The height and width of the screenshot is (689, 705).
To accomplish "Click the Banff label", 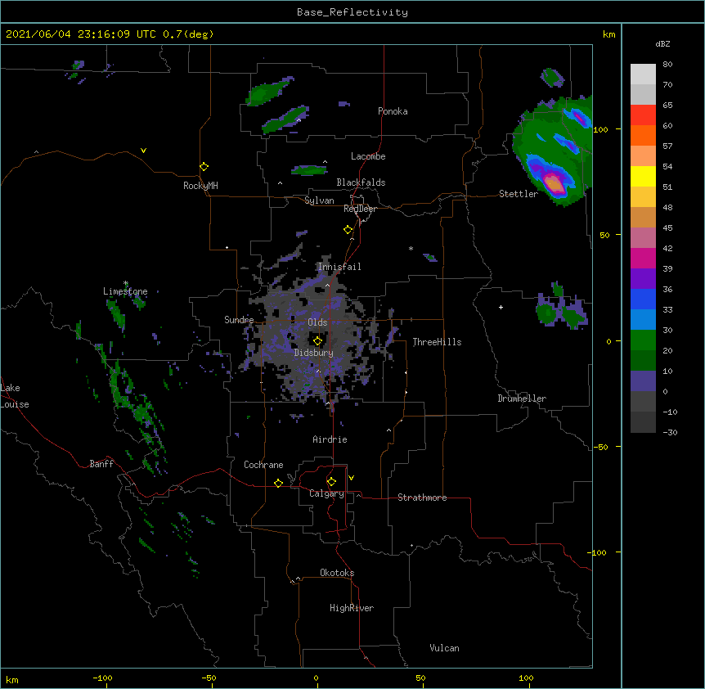I will click(101, 464).
